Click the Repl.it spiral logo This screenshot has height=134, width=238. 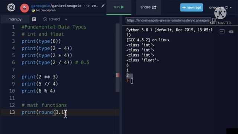[11, 7]
